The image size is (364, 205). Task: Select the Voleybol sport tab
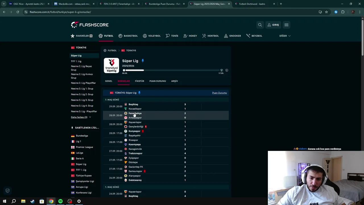[152, 36]
